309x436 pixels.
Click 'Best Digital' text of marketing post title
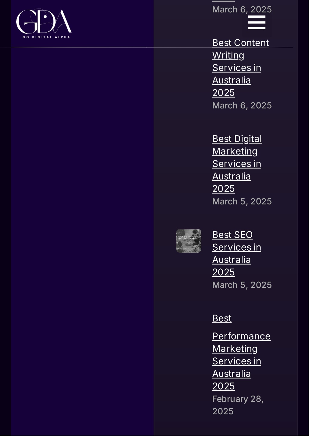point(237,139)
